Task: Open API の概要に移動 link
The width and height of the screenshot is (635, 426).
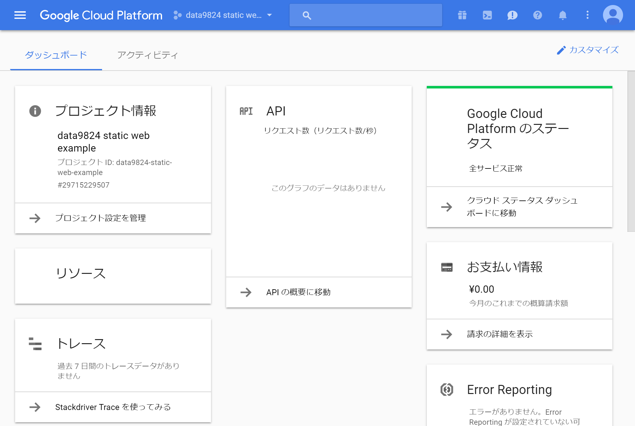Action: pyautogui.click(x=298, y=292)
